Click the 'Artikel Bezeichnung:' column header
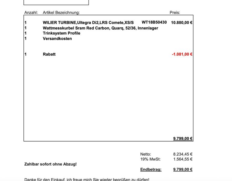Viewport: 232px width, 181px height. 61,13
